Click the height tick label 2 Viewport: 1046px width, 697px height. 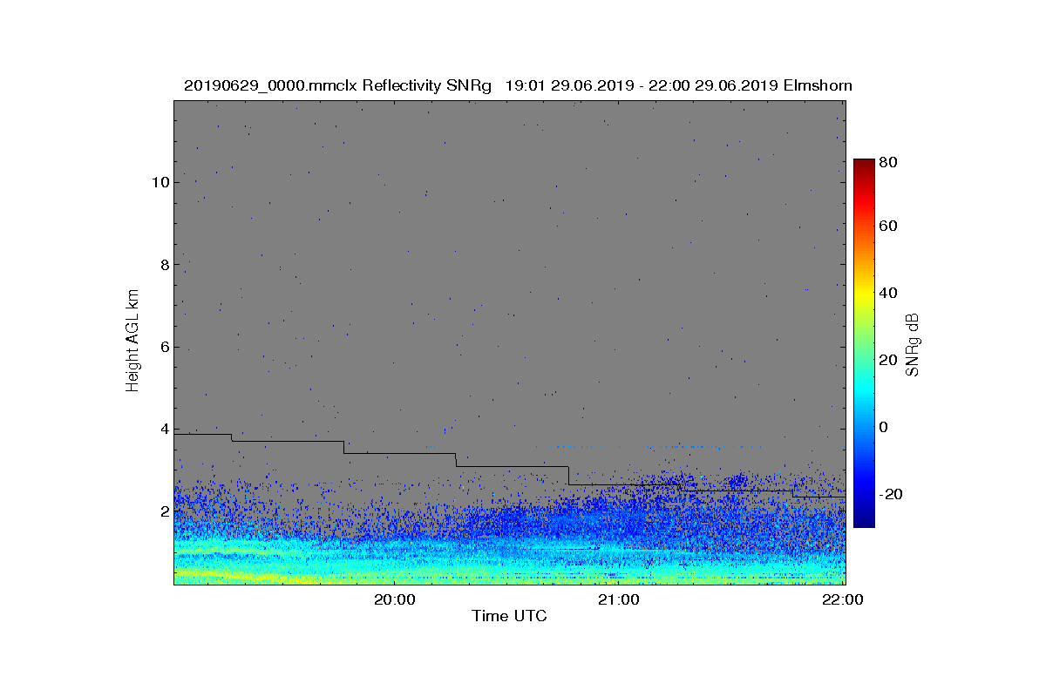click(x=163, y=511)
